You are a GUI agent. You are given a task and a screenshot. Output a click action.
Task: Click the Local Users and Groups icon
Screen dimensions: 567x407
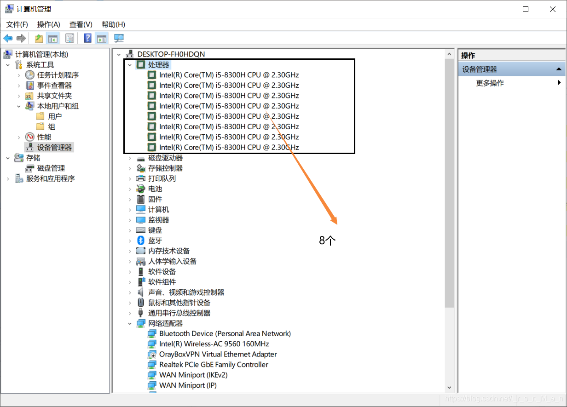tap(29, 106)
